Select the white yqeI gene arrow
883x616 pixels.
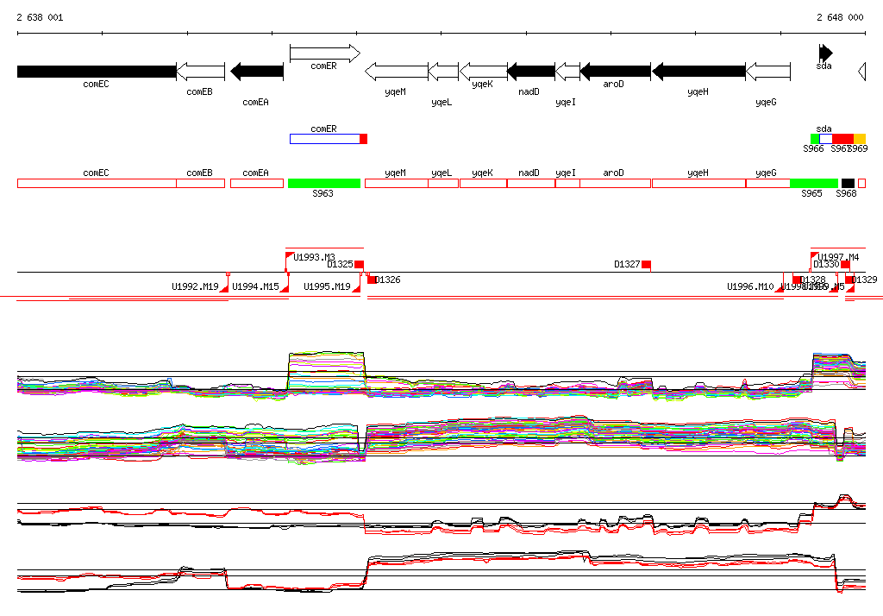[x=567, y=72]
